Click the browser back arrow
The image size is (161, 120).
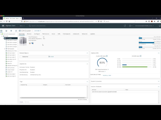[x=1, y=21]
